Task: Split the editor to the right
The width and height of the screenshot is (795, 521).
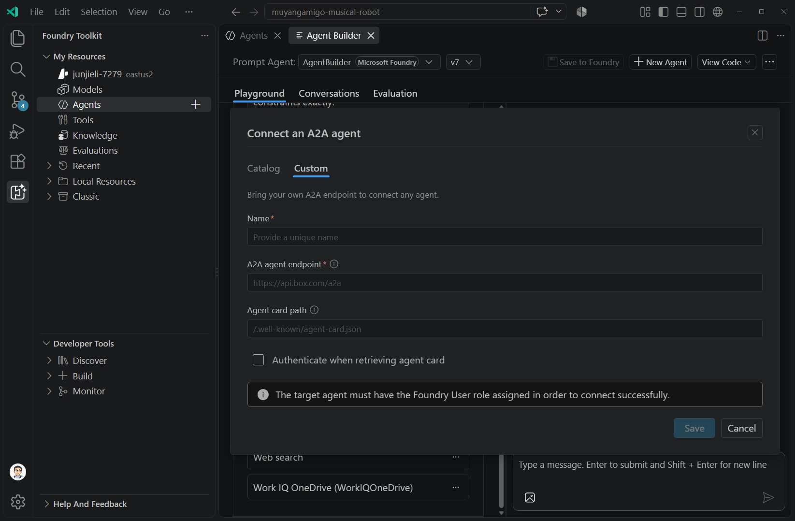Action: 763,36
